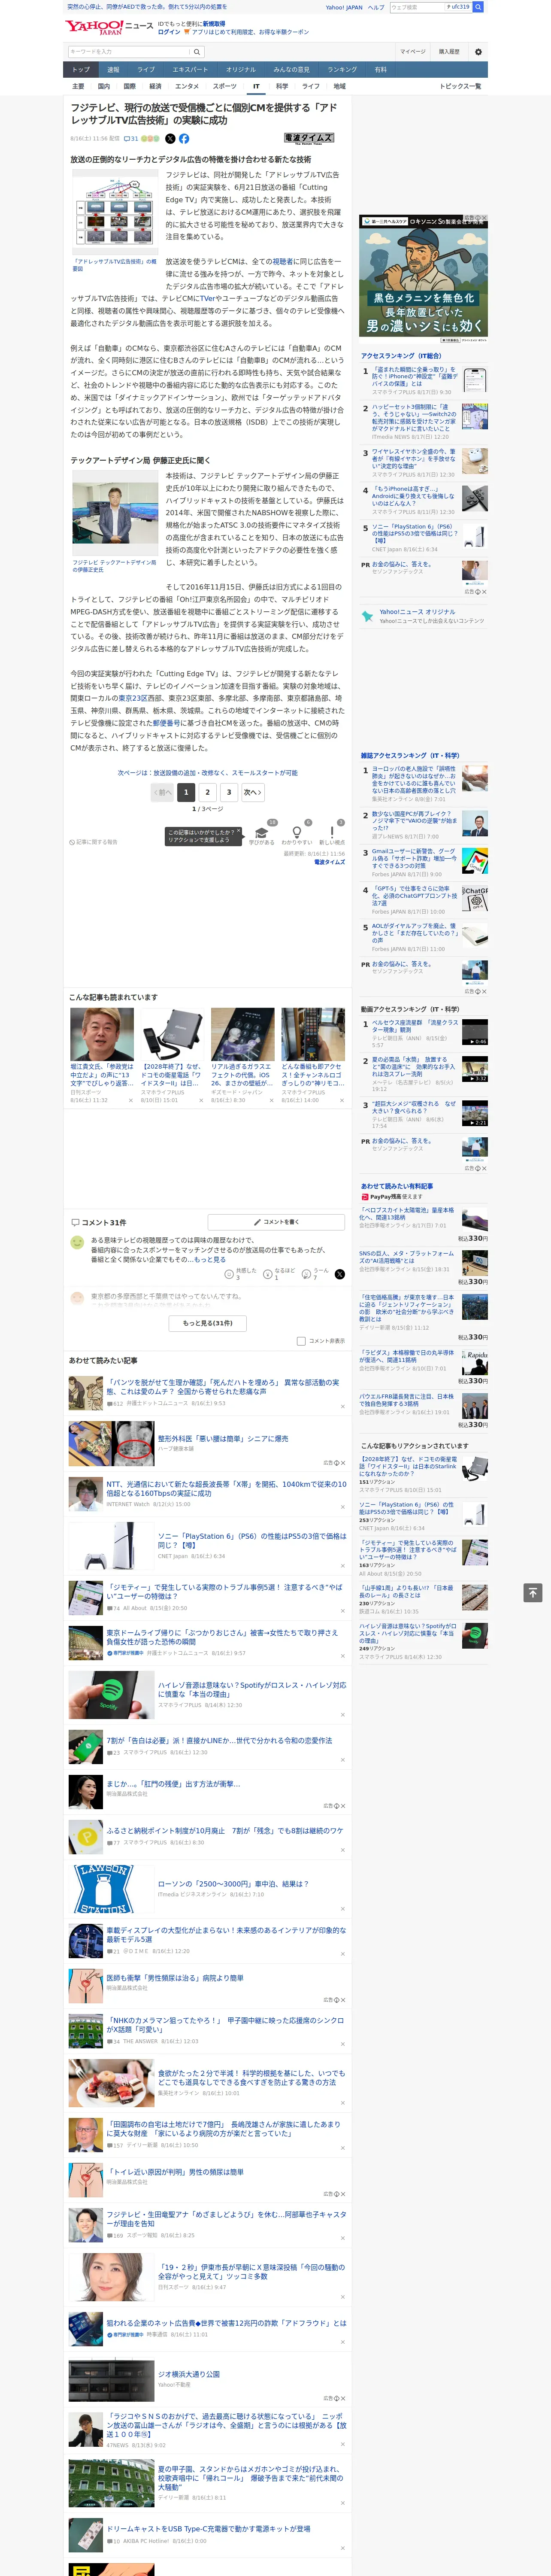This screenshot has height=2576, width=551.
Task: Select the エンタメ category tab
Action: [x=187, y=86]
